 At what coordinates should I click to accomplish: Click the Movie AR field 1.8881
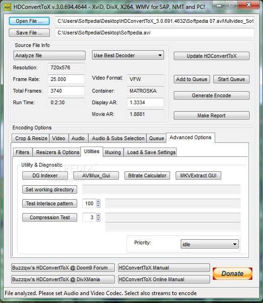click(x=145, y=114)
